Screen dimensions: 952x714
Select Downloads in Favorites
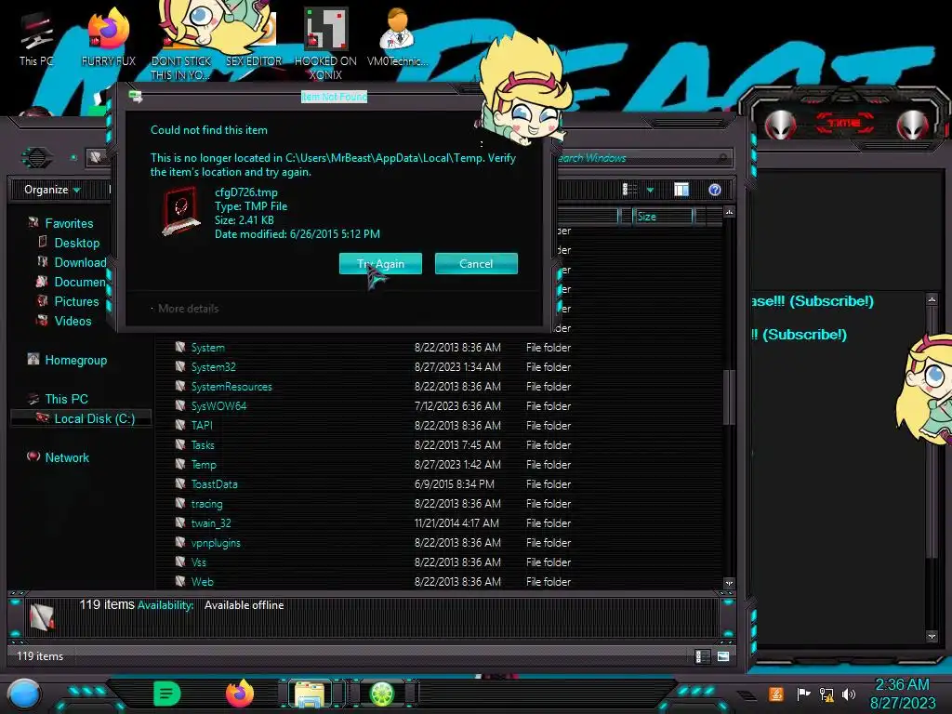pos(80,262)
